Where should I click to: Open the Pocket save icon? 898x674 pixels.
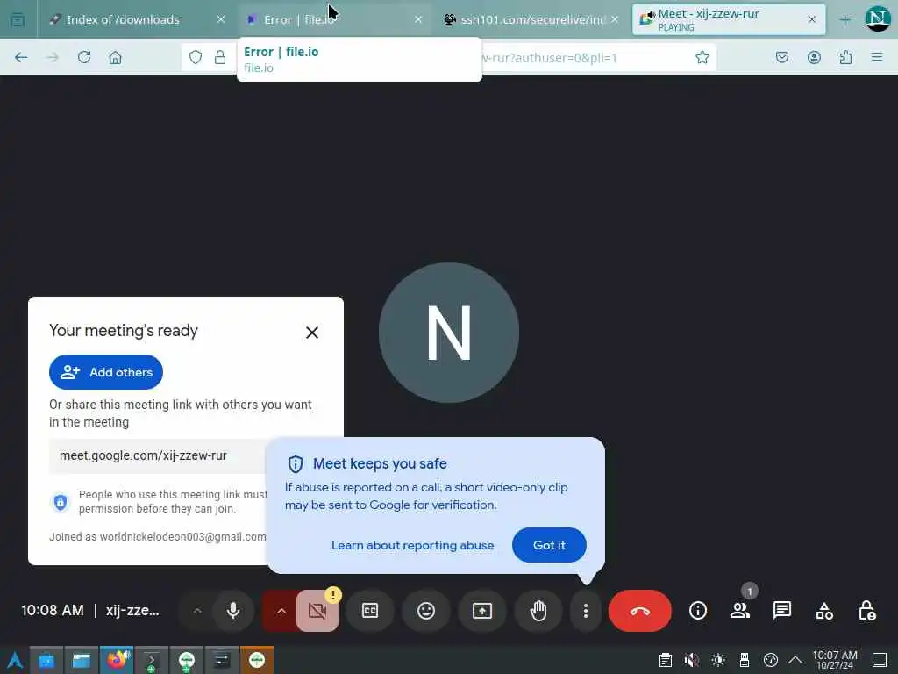pyautogui.click(x=782, y=57)
